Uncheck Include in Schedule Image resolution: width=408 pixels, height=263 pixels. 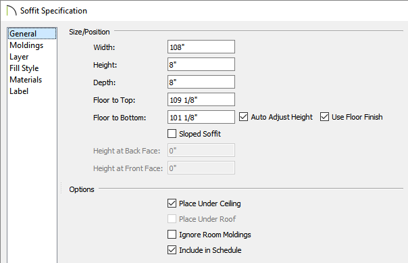(x=172, y=250)
